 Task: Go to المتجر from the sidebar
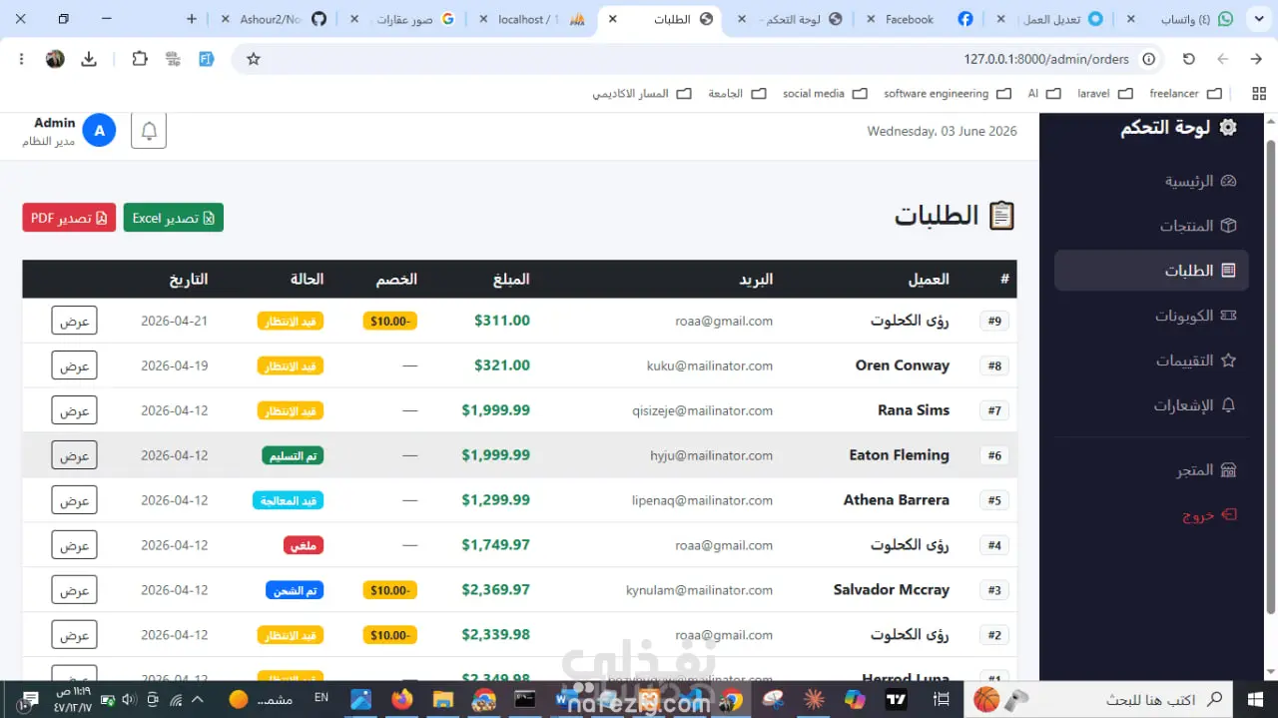pyautogui.click(x=1206, y=469)
